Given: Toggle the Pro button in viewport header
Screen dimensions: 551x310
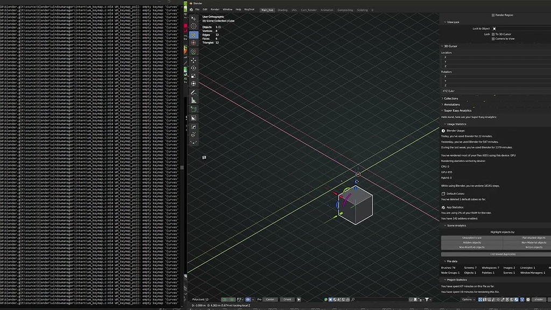Looking at the screenshot, I should point(259,299).
